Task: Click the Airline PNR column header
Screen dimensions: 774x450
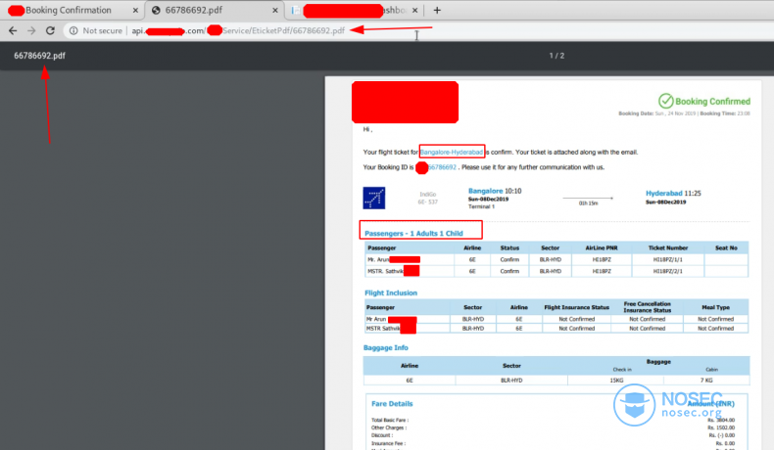Action: (602, 247)
